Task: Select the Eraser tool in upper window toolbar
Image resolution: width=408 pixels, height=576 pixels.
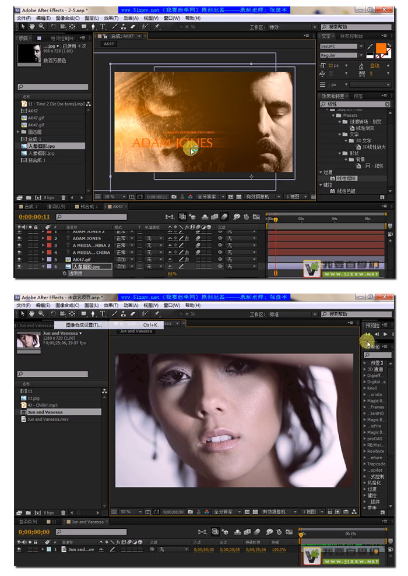Action: (133, 26)
